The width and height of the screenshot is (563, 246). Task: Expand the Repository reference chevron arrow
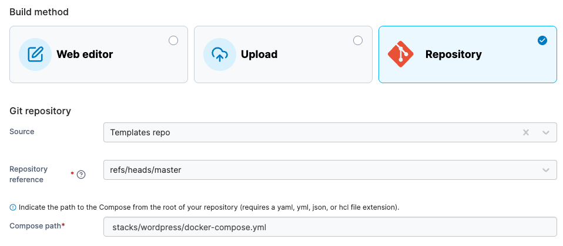(x=546, y=170)
